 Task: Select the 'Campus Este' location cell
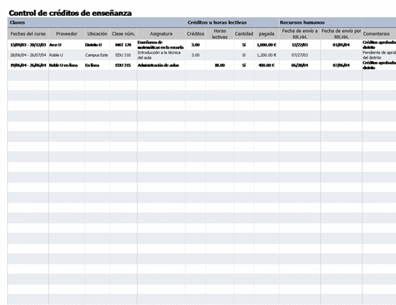pos(97,55)
